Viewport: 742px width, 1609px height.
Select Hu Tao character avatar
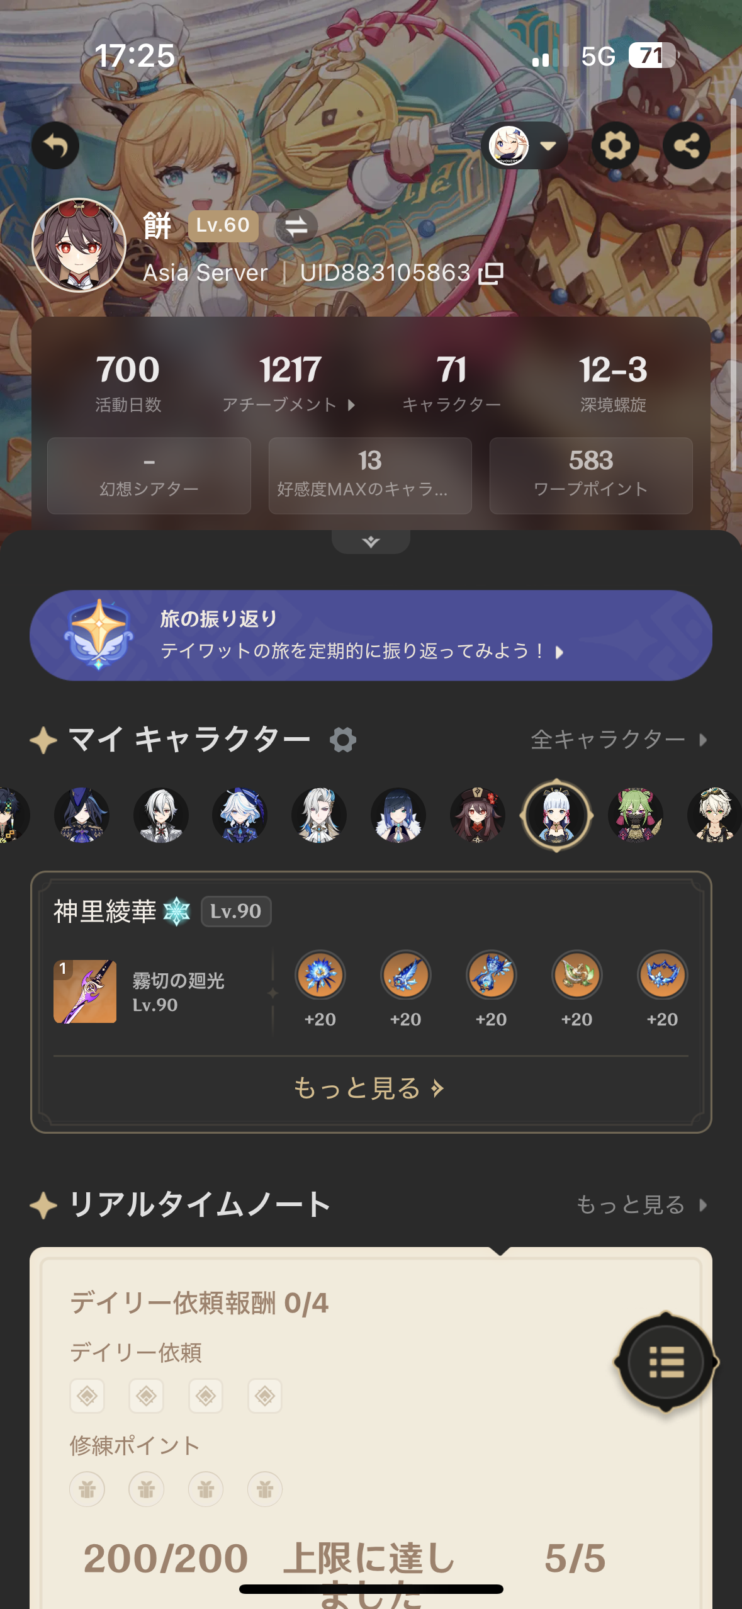pyautogui.click(x=478, y=815)
